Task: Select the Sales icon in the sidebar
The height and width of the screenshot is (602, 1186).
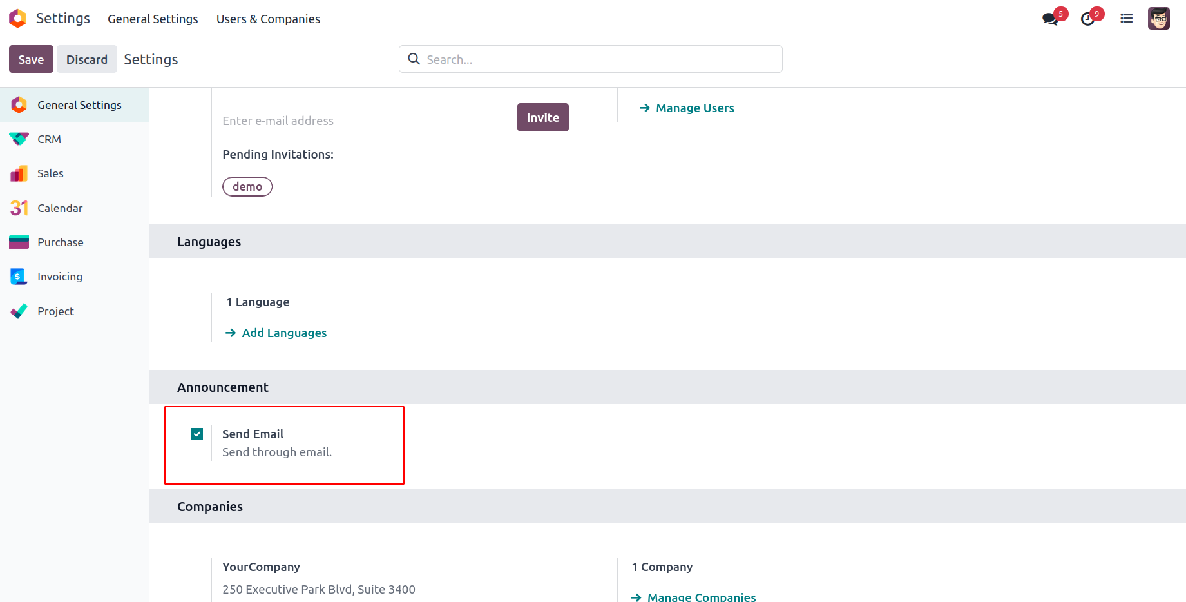Action: (x=19, y=173)
